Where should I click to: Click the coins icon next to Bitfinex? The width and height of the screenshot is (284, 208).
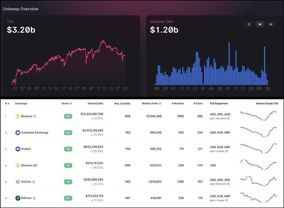tap(34, 198)
